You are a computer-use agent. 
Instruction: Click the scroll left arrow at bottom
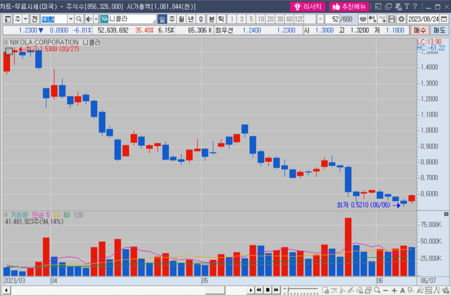(6, 290)
